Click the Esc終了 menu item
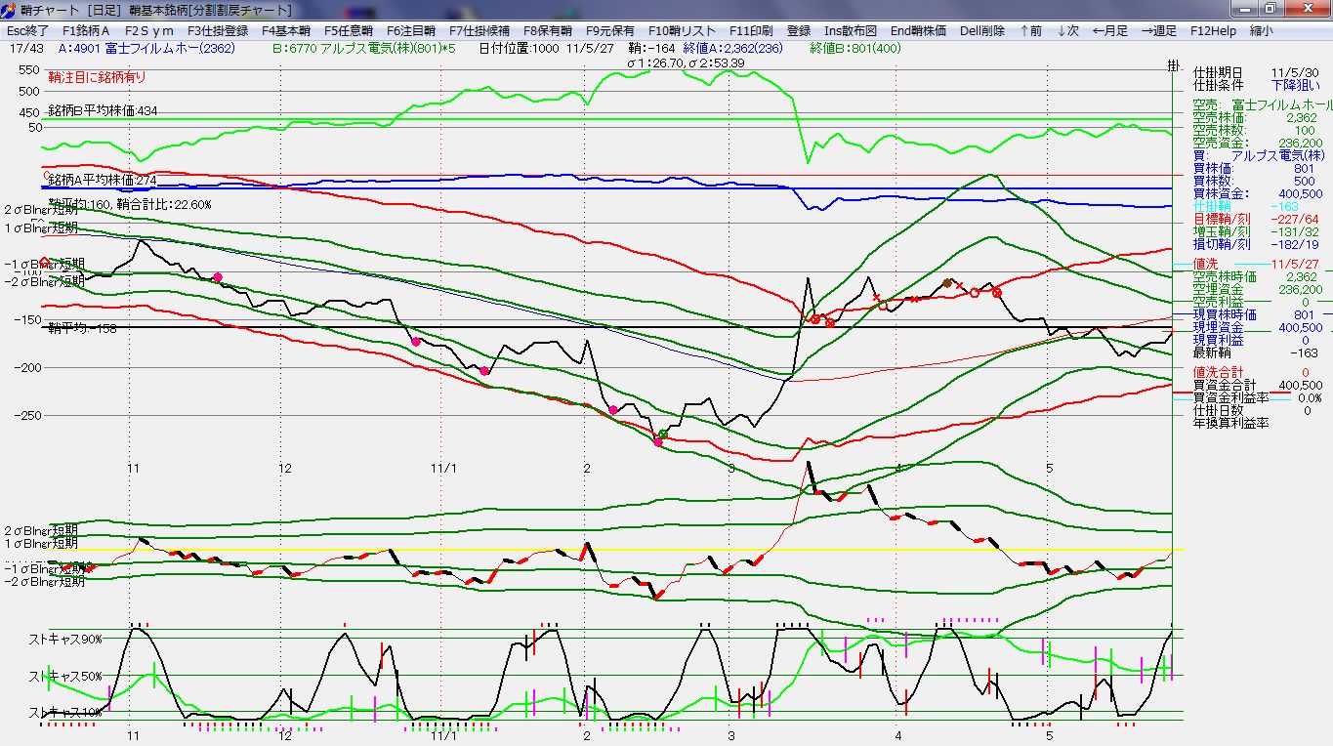Image resolution: width=1333 pixels, height=746 pixels. coord(28,30)
